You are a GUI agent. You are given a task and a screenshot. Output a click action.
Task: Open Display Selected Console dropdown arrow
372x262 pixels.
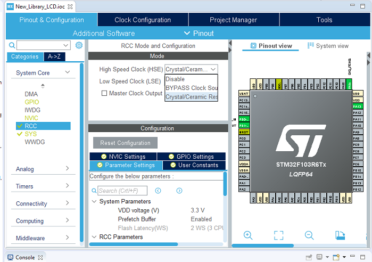327,257
